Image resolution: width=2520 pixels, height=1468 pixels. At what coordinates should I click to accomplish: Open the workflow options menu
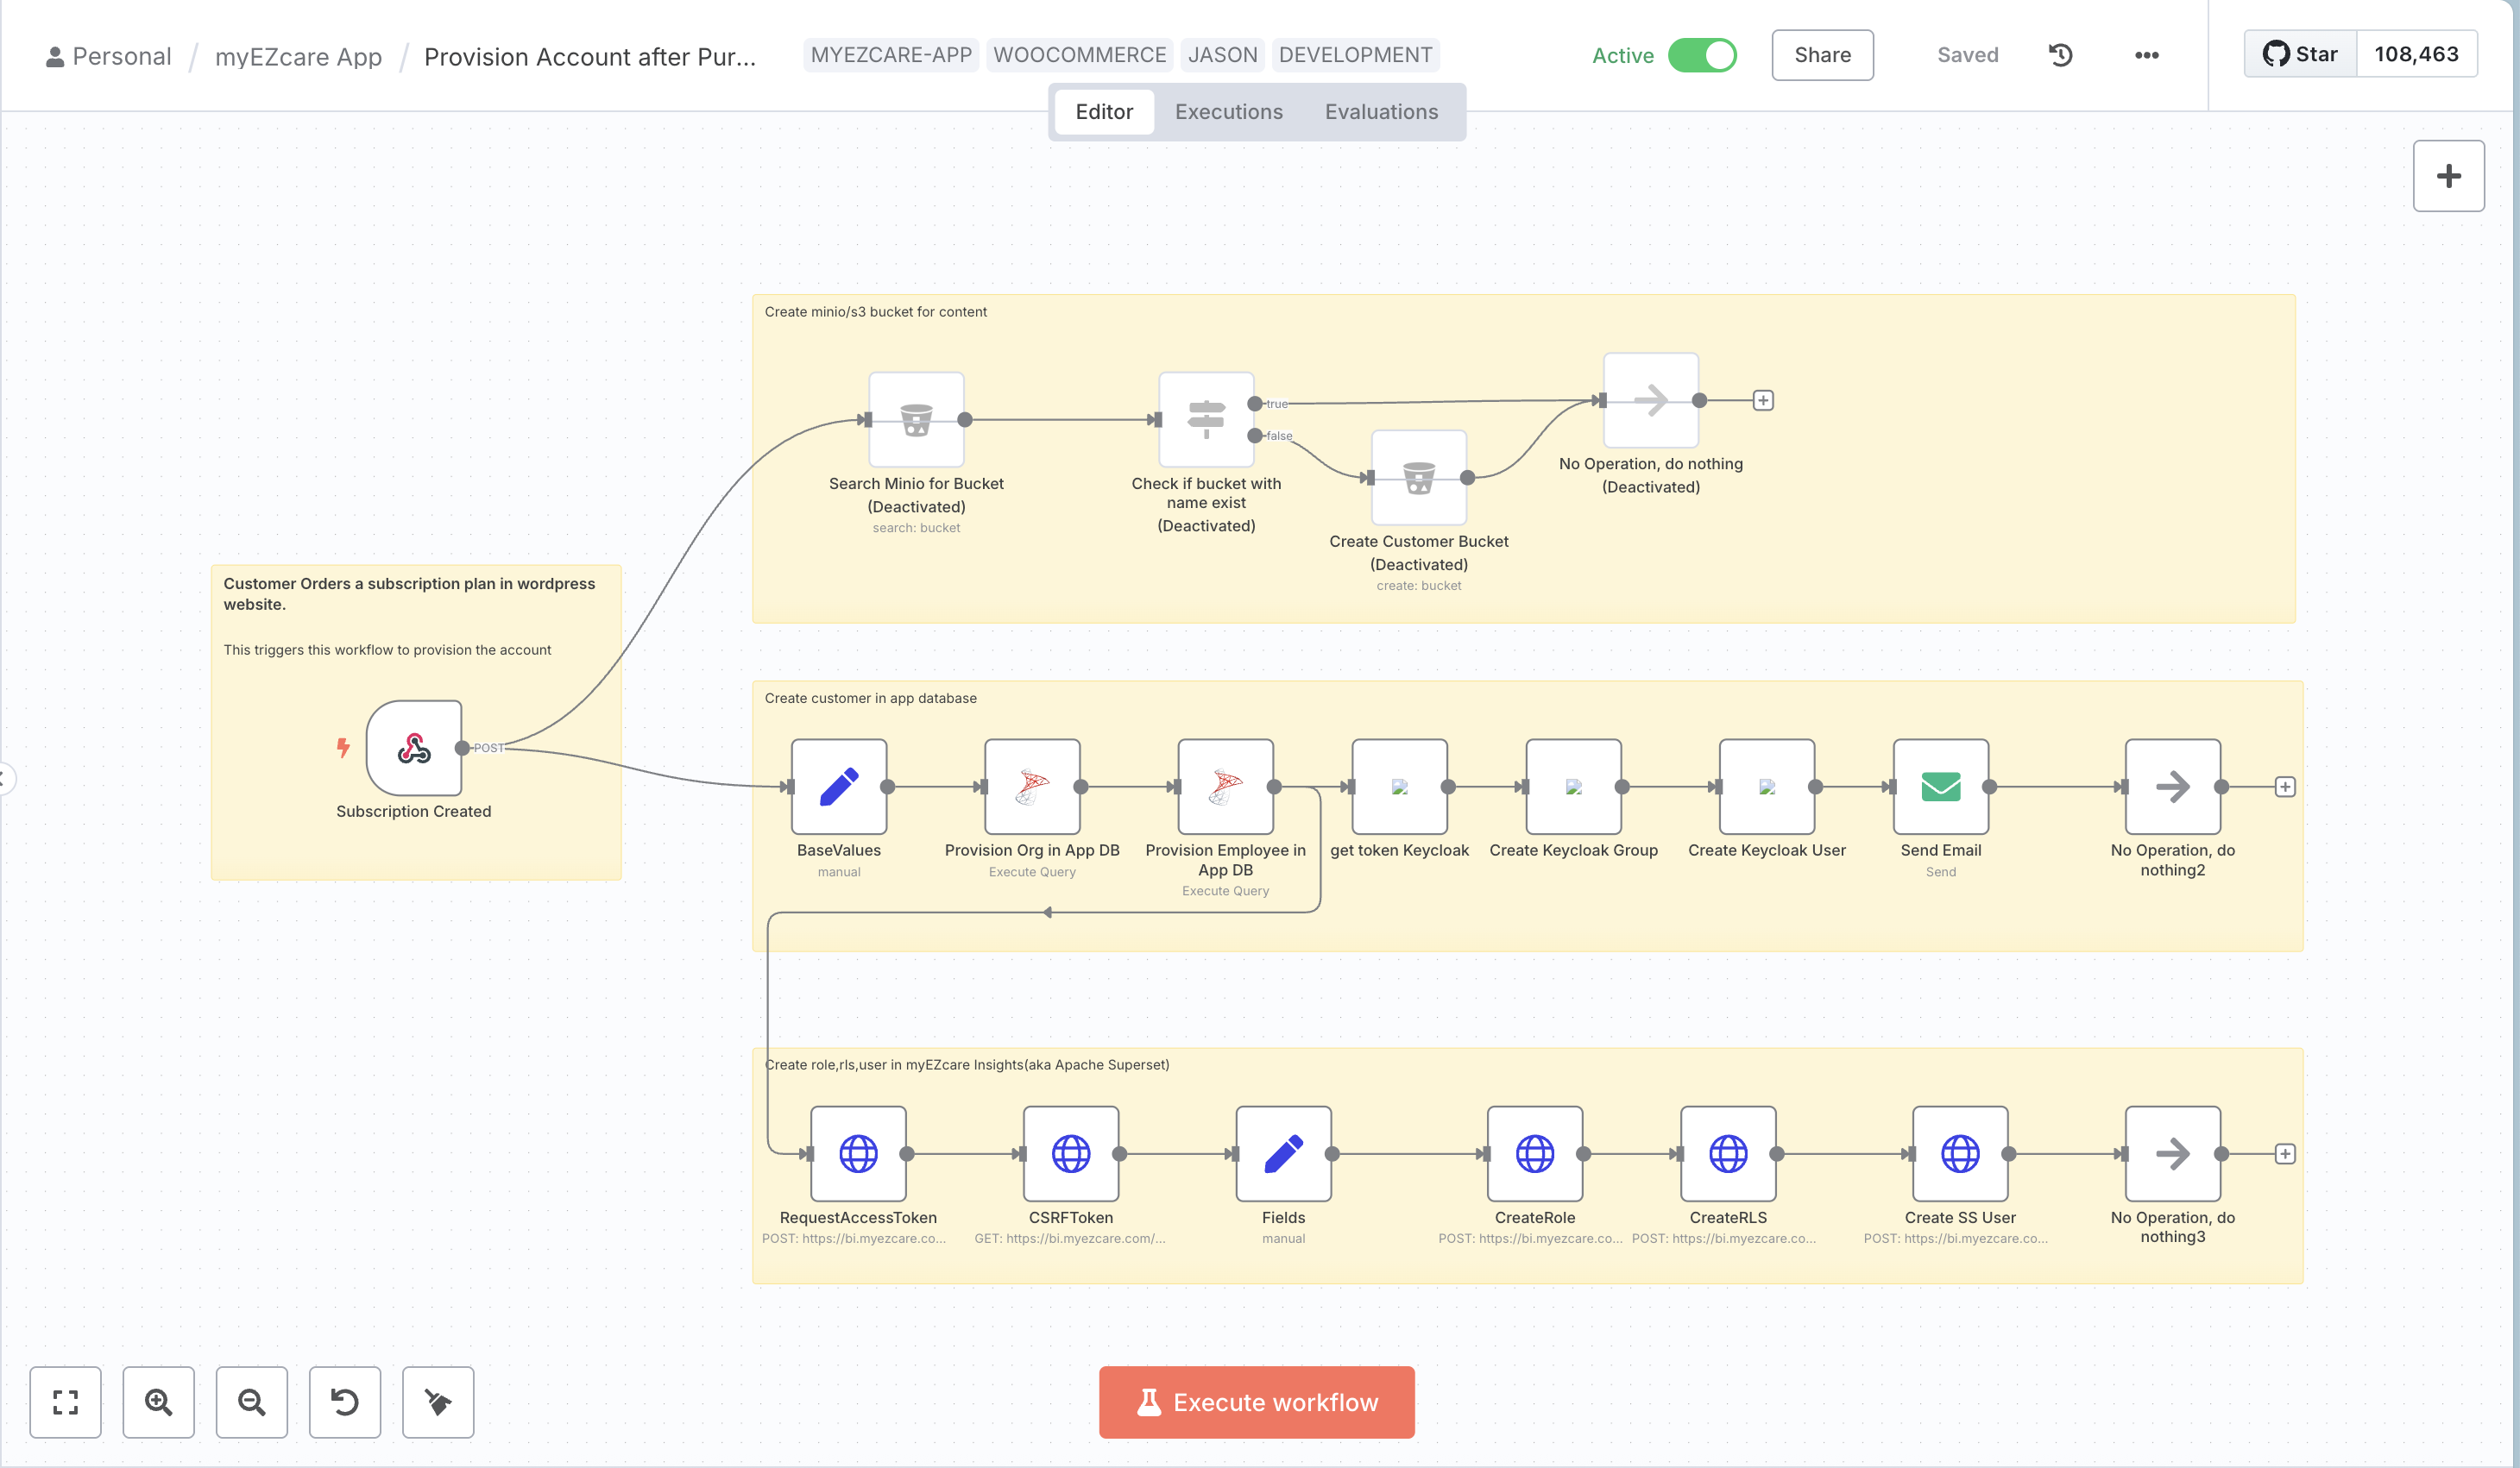click(x=2144, y=55)
